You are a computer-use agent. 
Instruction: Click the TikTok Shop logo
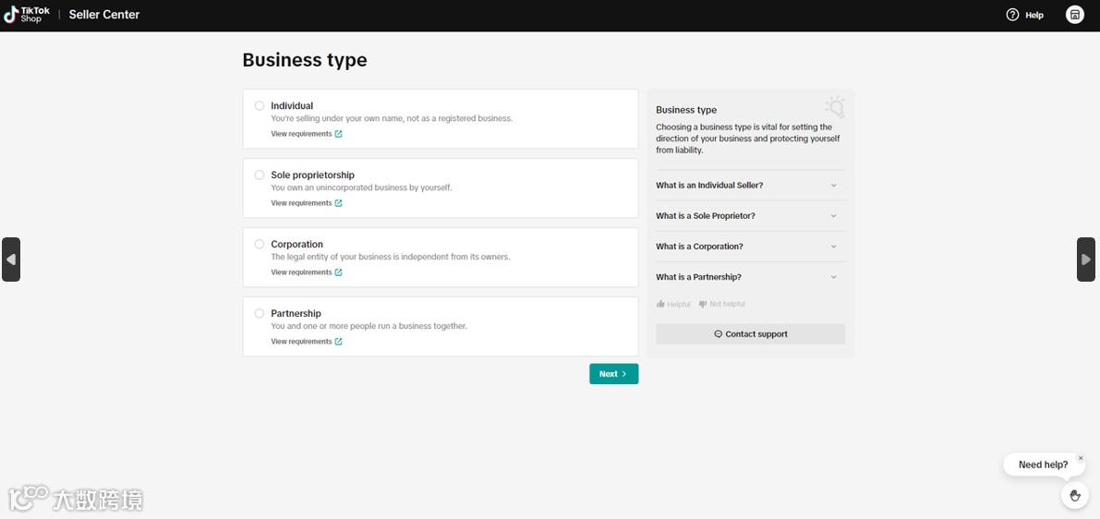click(x=27, y=15)
